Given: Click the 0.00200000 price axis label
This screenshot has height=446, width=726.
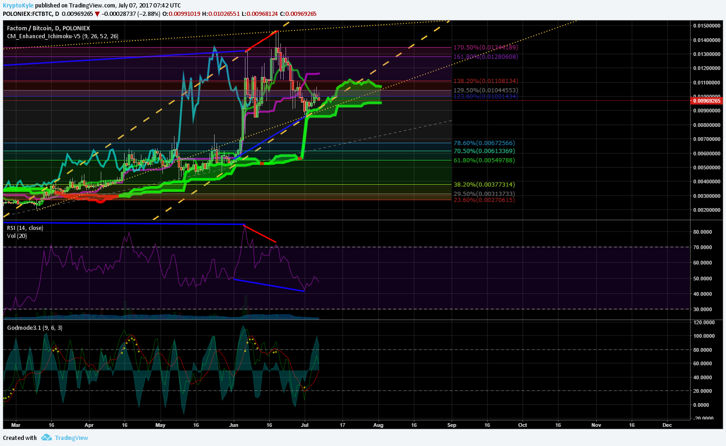Looking at the screenshot, I should [x=707, y=210].
